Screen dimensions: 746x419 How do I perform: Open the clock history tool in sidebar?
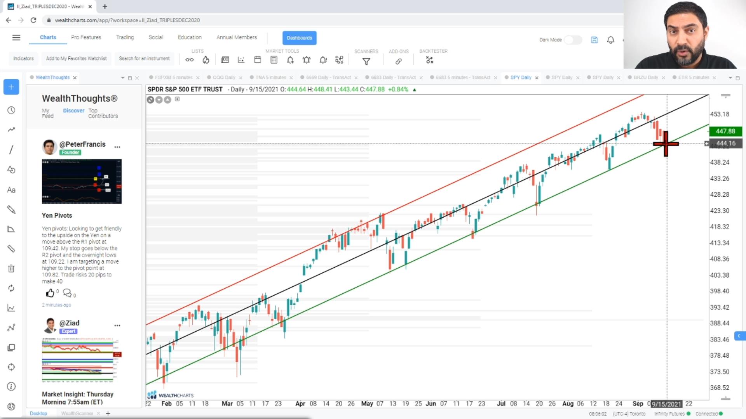11,111
